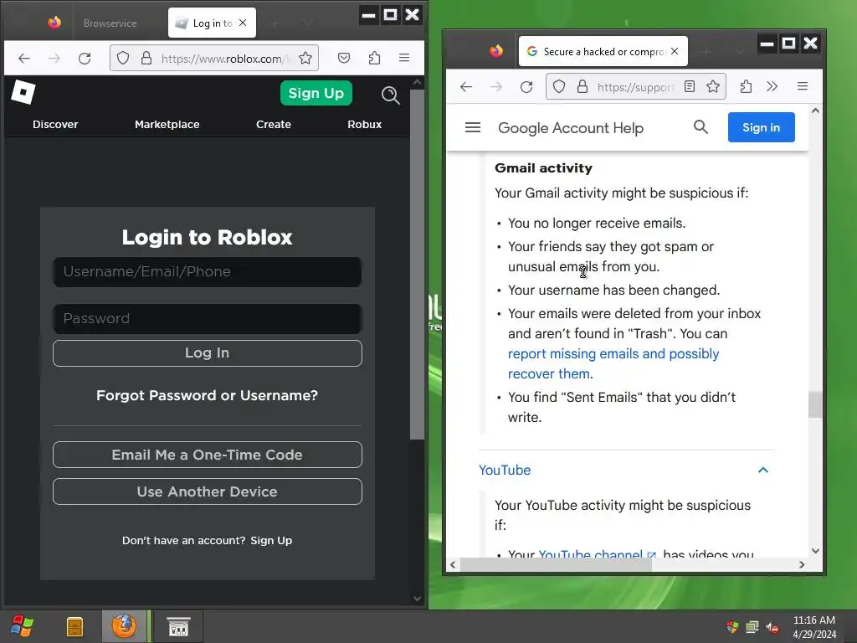Click the Log In button
Screen dimensions: 857x643
(208, 353)
